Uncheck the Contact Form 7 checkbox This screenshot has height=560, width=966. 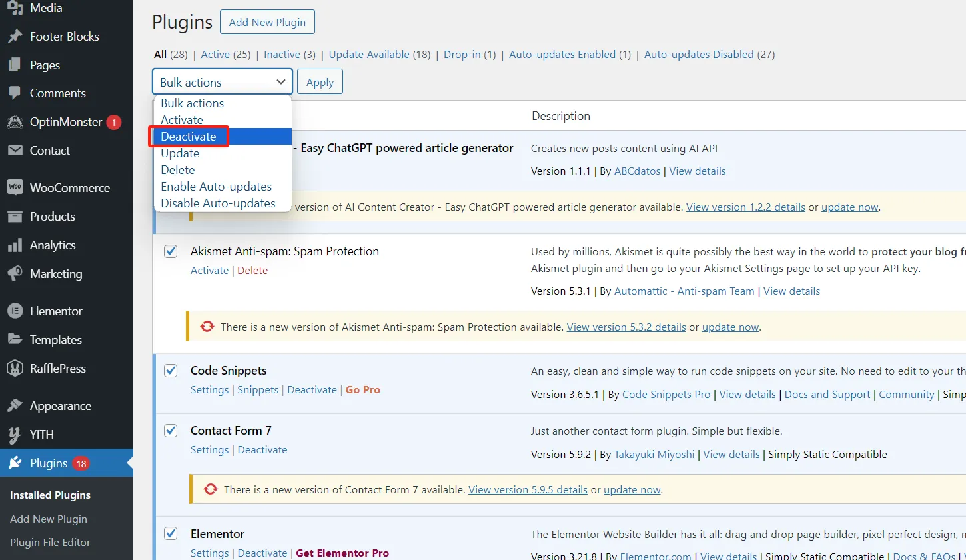[171, 431]
